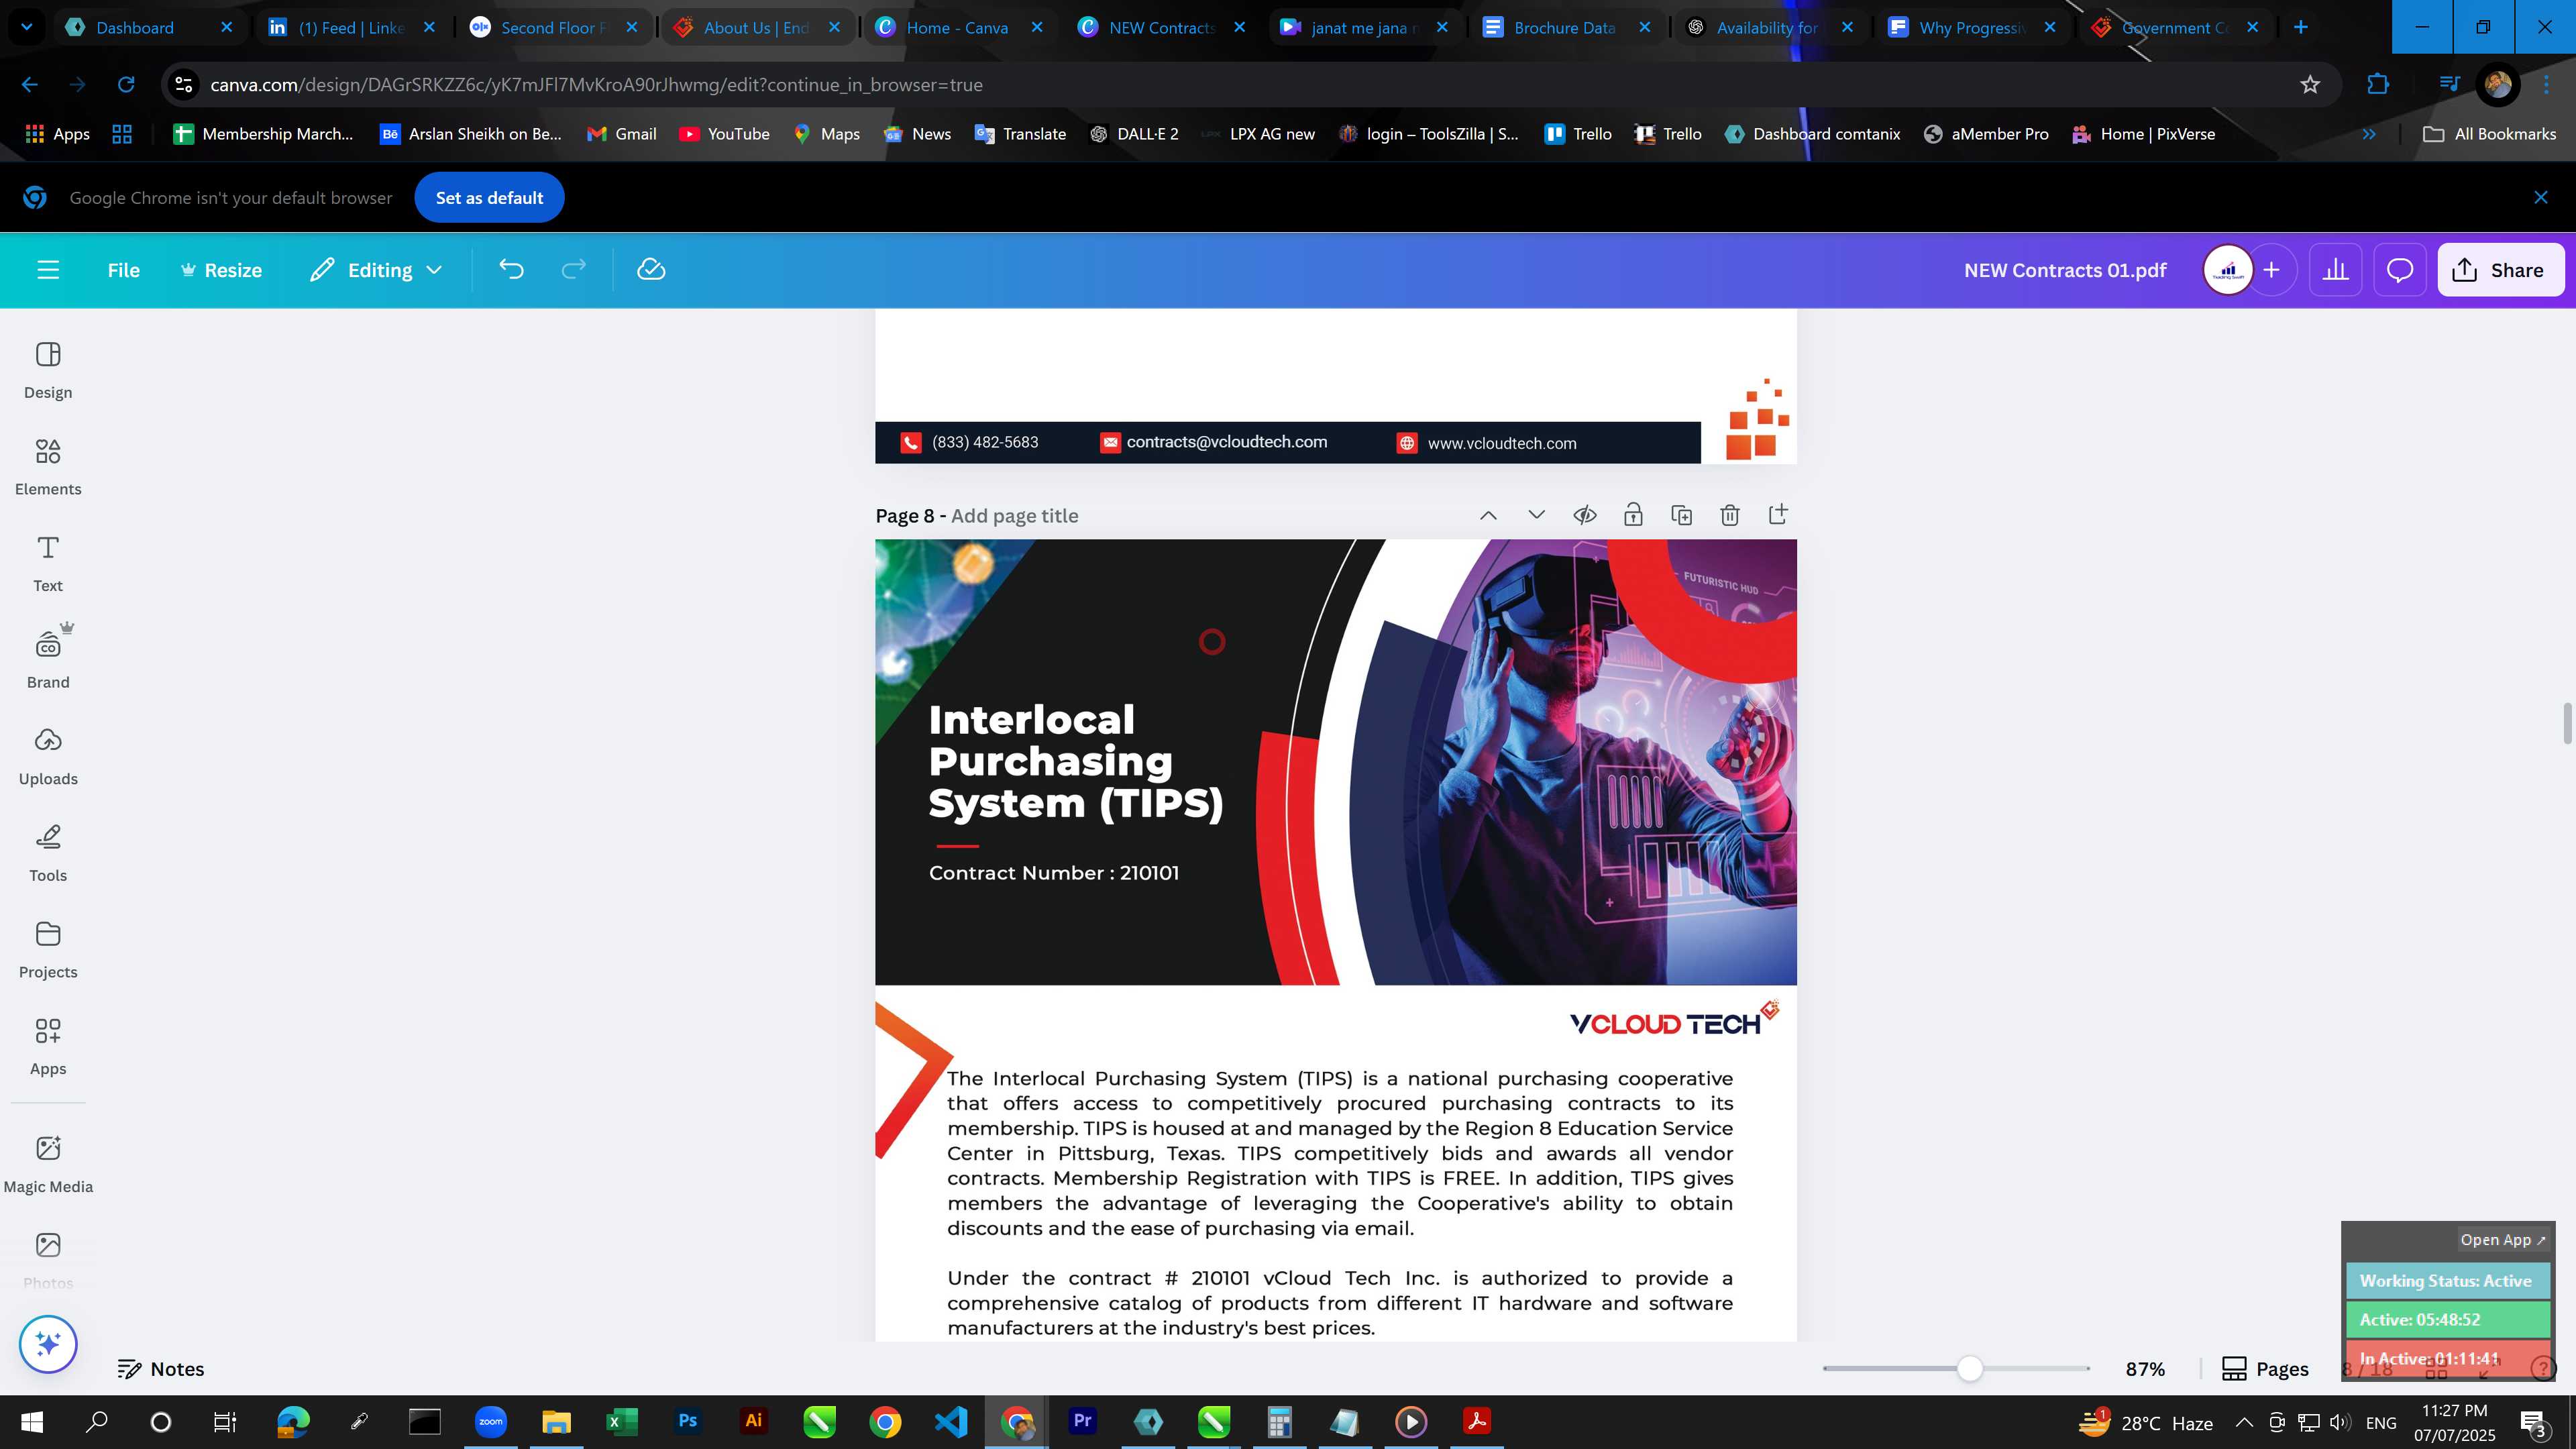Screen dimensions: 2576x1449
Task: Add a new page after Page 8
Action: tap(1778, 516)
